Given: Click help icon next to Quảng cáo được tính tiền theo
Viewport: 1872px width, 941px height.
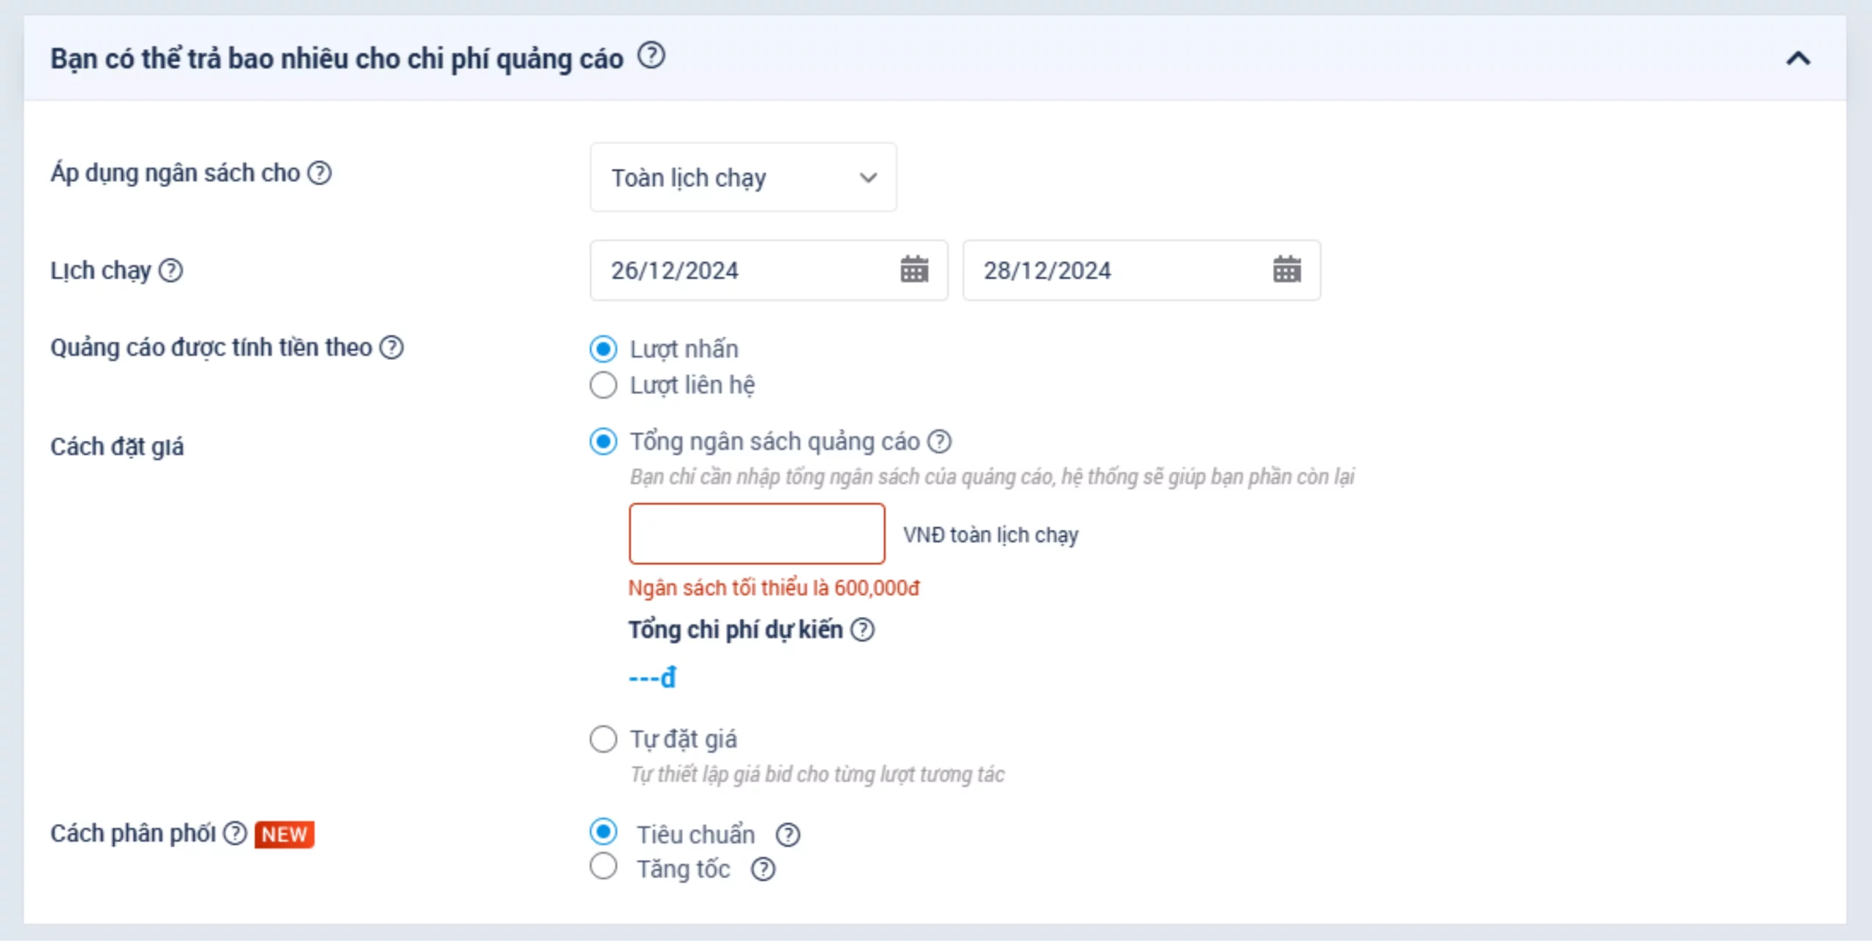Looking at the screenshot, I should pos(392,347).
